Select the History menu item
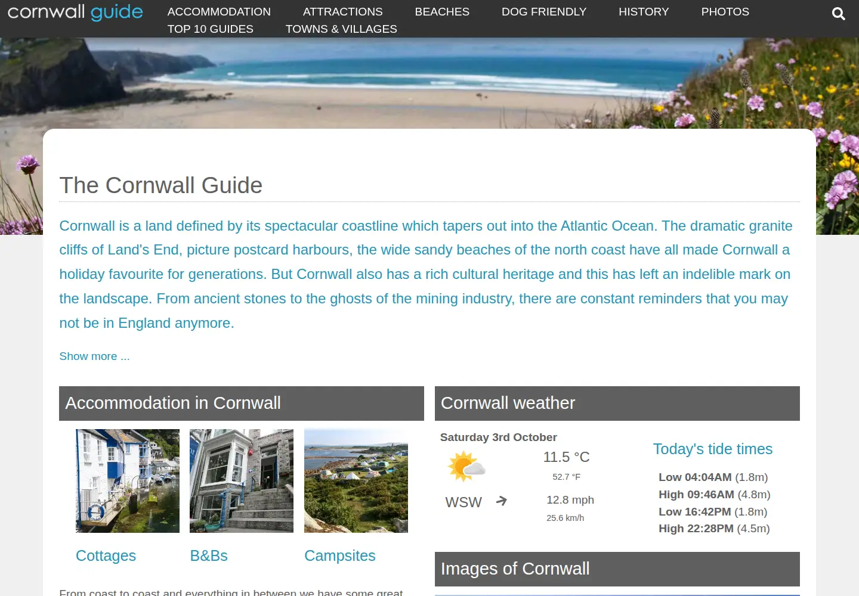859x596 pixels. 644,12
